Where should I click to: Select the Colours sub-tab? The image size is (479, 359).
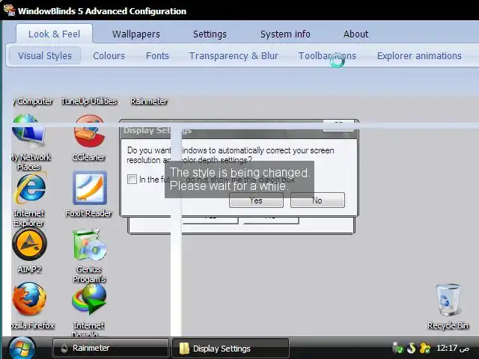[109, 55]
